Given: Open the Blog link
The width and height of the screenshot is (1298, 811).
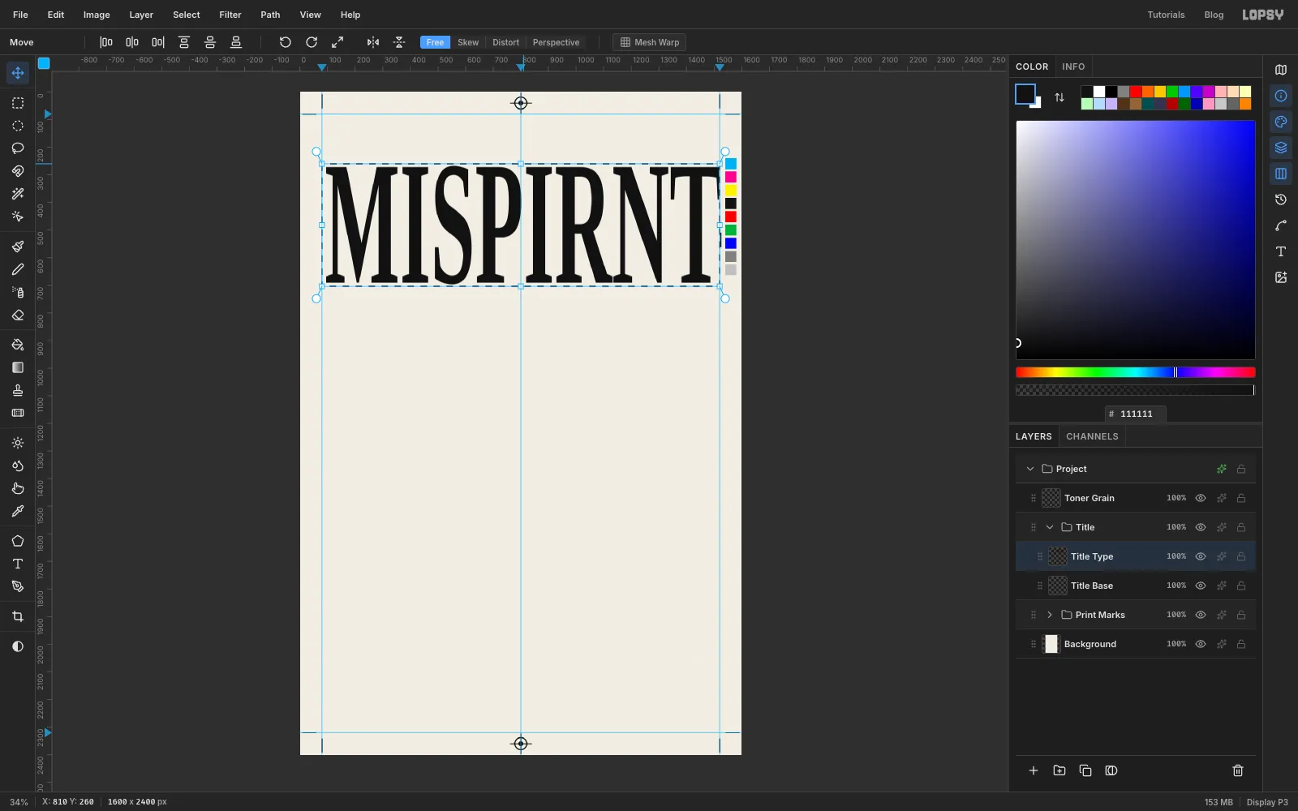Looking at the screenshot, I should pyautogui.click(x=1214, y=15).
